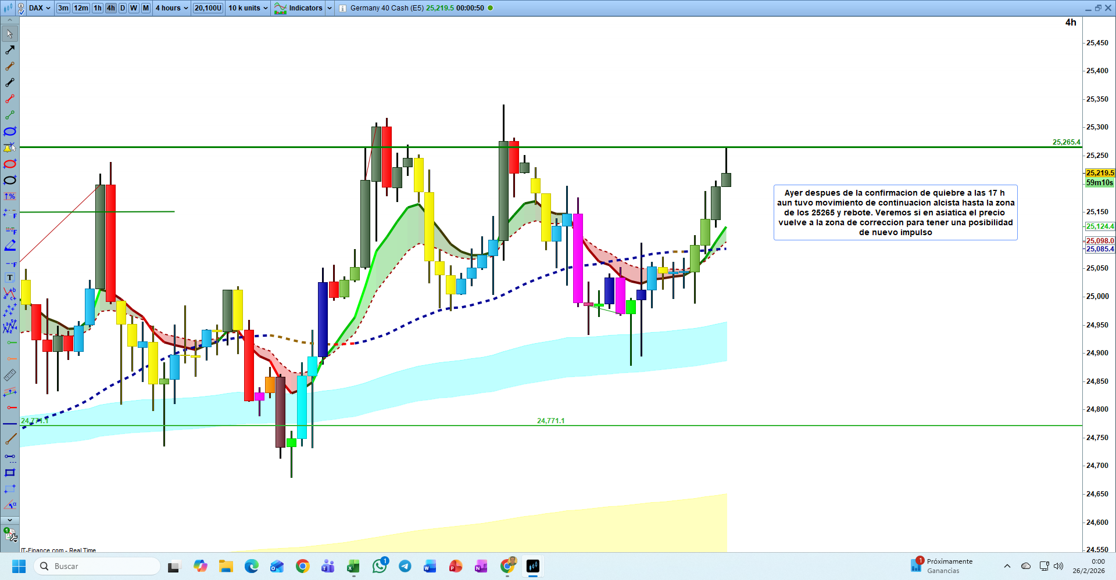Expand the drawing toolbar's bottom chevron
The width and height of the screenshot is (1116, 580).
coord(10,520)
